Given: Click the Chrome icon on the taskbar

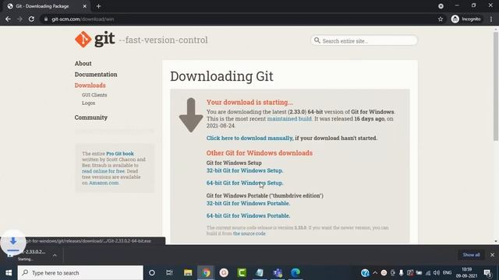Looking at the screenshot, I should [206, 273].
